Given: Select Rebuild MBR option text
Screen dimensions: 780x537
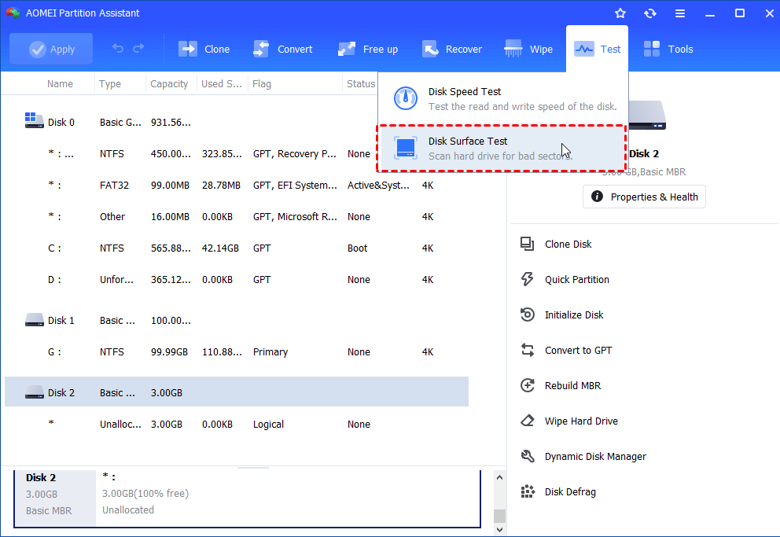Looking at the screenshot, I should click(x=572, y=385).
